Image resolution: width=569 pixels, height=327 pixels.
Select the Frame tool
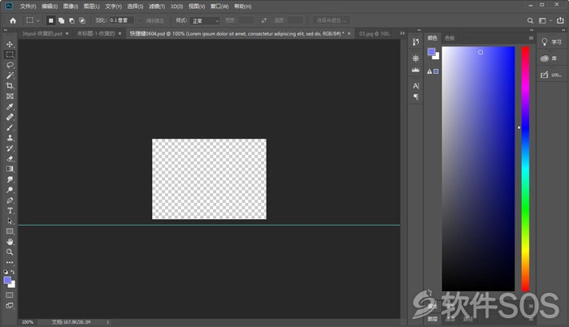click(10, 97)
